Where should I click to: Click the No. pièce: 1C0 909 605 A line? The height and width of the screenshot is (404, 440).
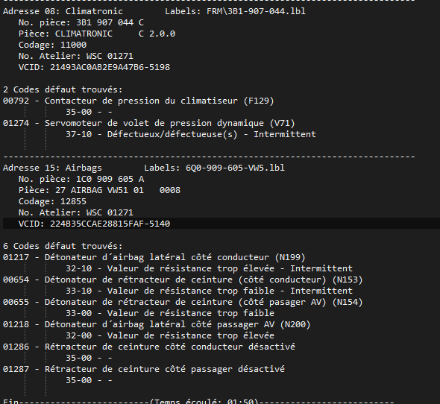click(x=81, y=179)
